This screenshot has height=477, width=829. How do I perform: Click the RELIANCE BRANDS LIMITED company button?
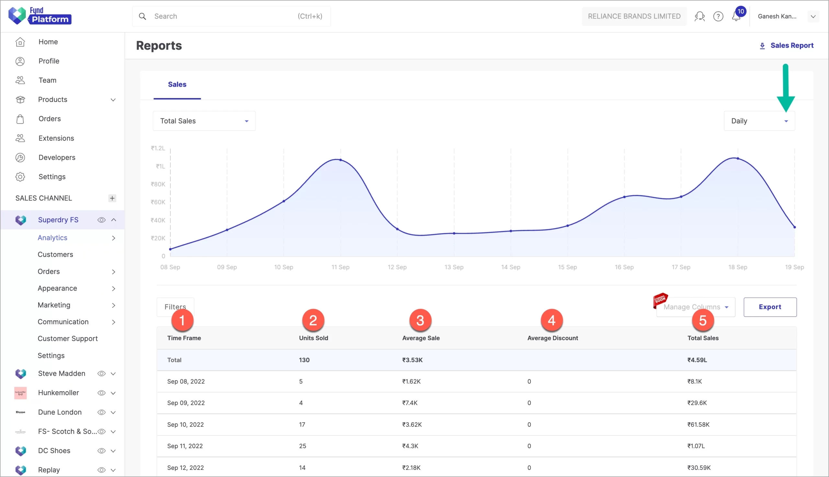tap(634, 17)
